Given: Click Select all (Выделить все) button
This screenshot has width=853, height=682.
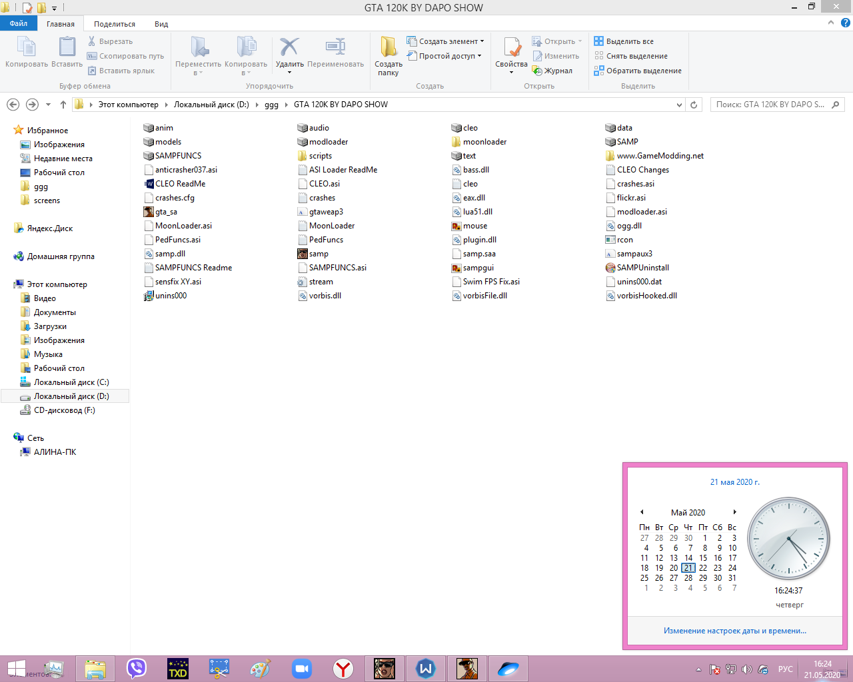Looking at the screenshot, I should coord(623,41).
